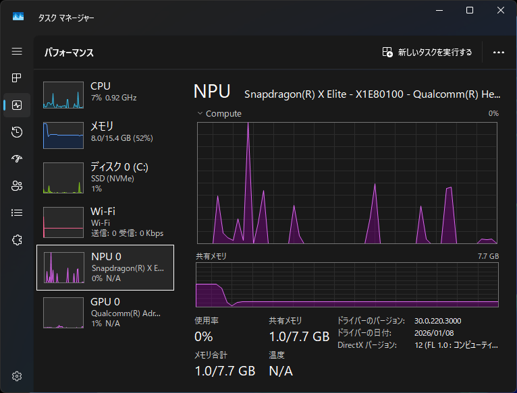
Task: Open the hamburger navigation menu
Action: point(17,51)
